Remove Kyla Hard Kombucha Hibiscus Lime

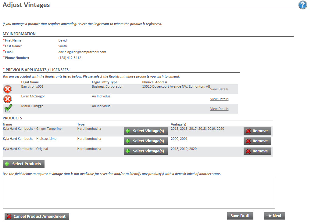(x=257, y=141)
